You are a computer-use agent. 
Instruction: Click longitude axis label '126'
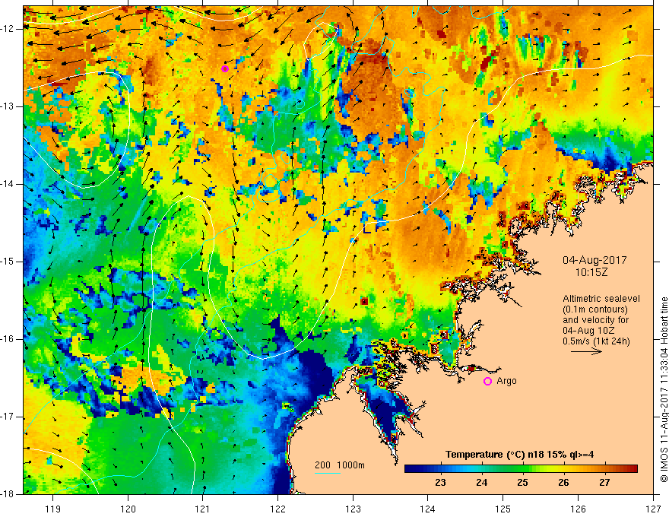click(x=578, y=509)
